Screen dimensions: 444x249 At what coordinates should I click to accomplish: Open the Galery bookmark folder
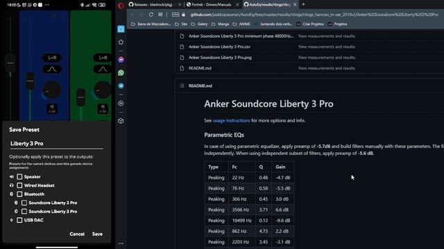(x=199, y=24)
